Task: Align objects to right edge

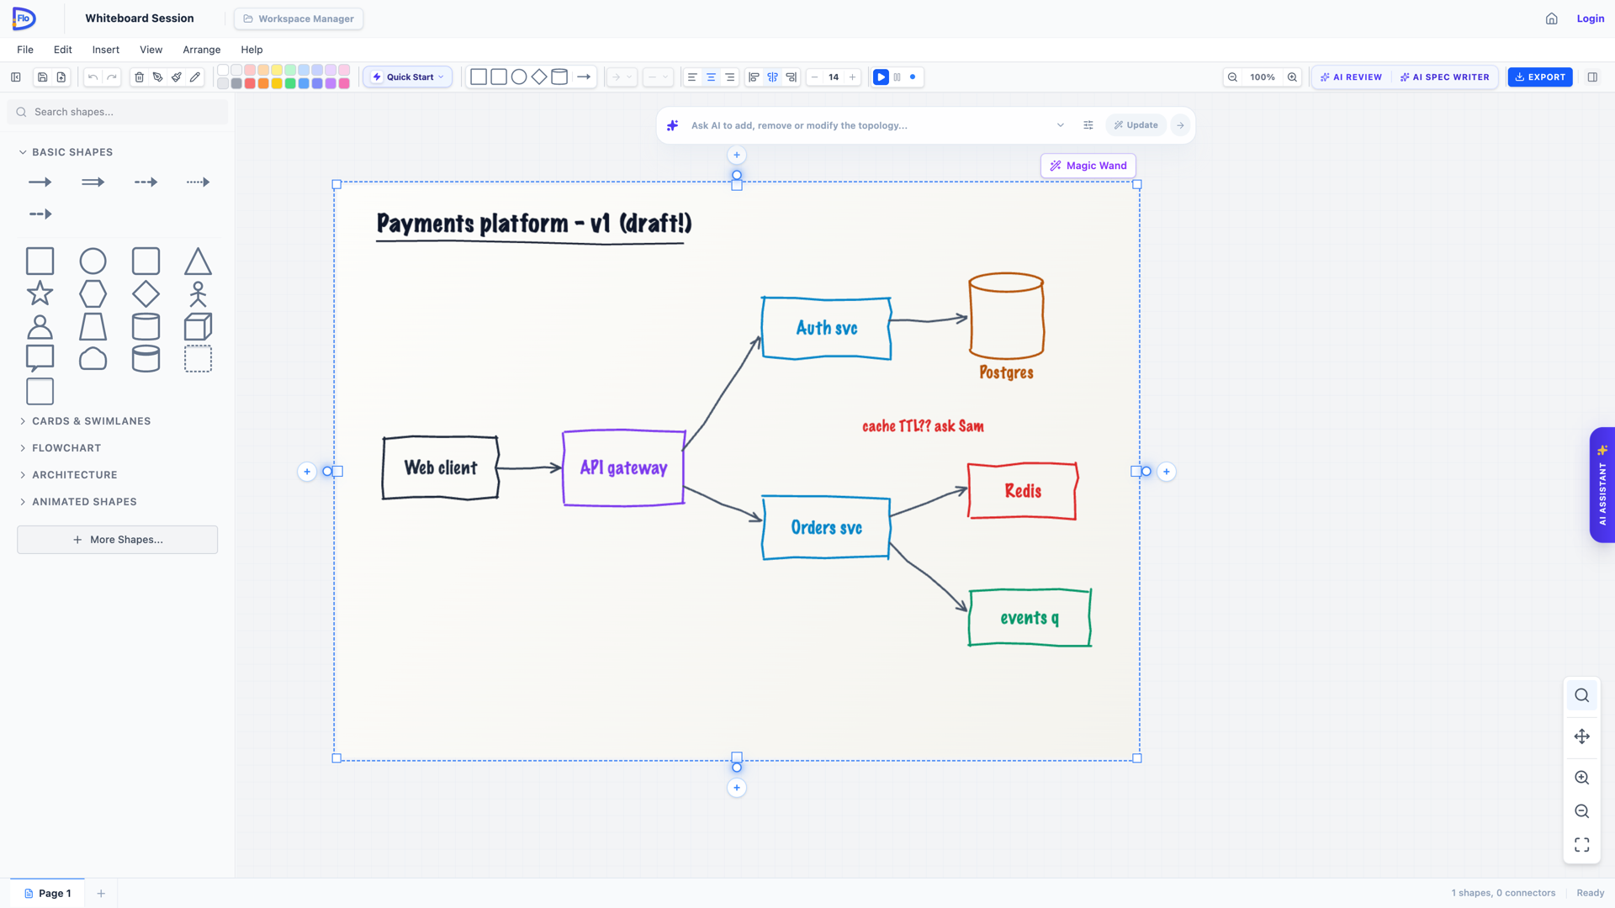Action: click(x=791, y=77)
